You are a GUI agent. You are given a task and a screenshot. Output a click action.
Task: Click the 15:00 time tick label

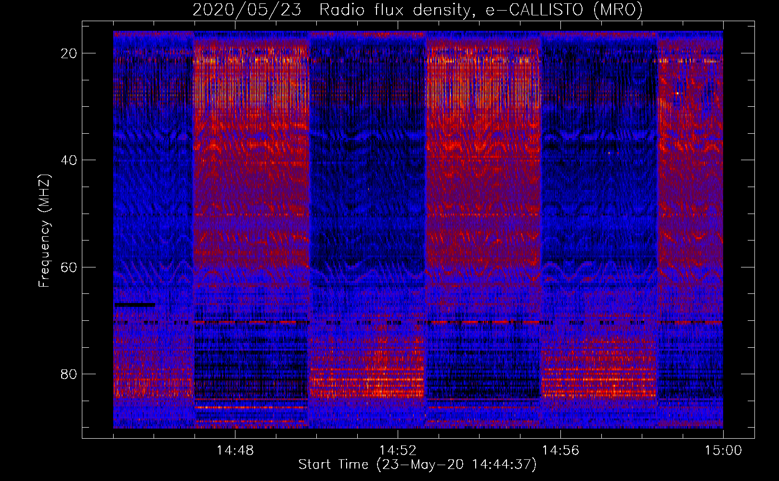click(x=723, y=451)
